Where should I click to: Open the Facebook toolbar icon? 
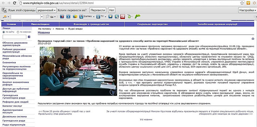tap(68, 16)
